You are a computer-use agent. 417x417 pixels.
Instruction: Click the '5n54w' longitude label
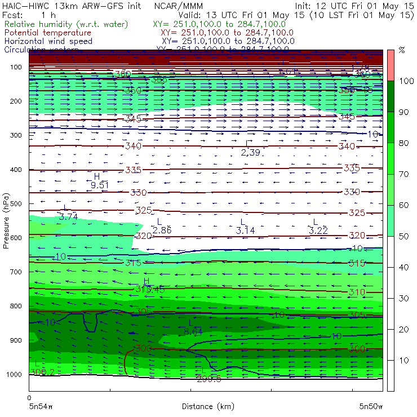[41, 406]
